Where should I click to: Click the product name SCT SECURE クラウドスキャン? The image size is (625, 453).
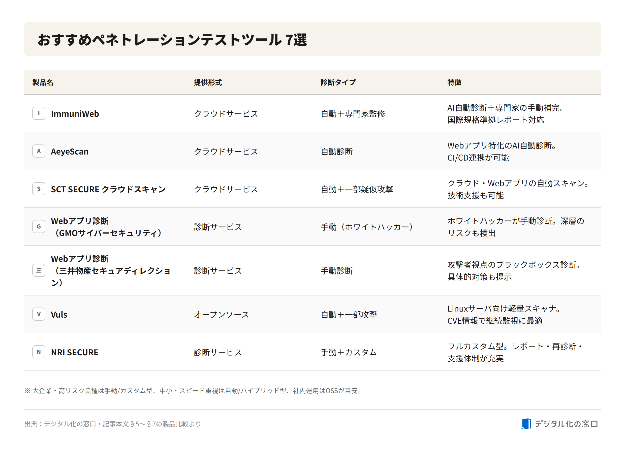coord(108,189)
